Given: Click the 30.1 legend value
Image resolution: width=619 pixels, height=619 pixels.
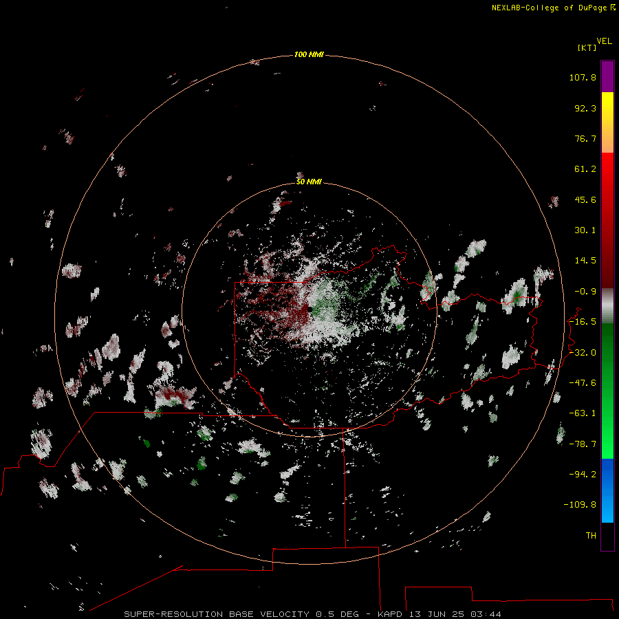Looking at the screenshot, I should (585, 230).
